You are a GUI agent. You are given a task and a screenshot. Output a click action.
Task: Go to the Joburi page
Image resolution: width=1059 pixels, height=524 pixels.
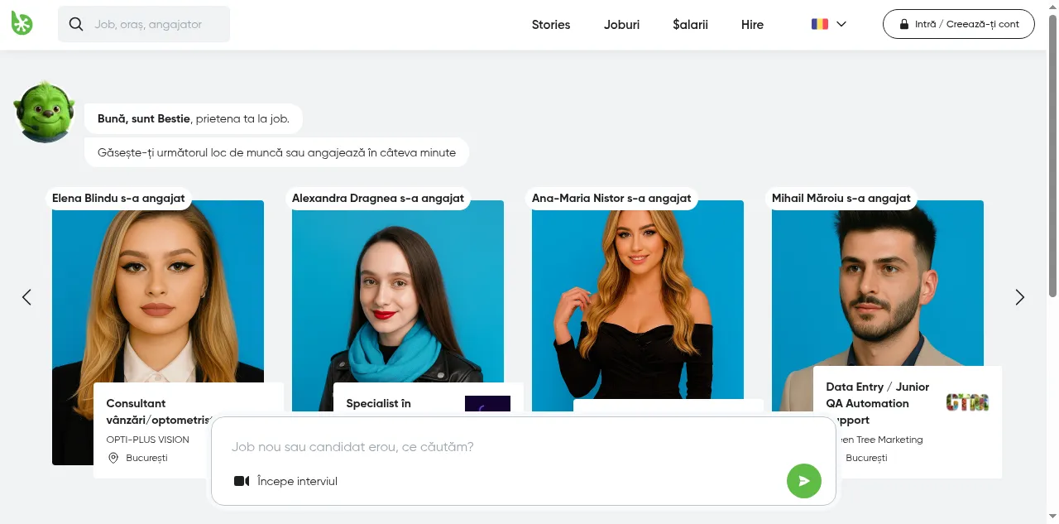point(621,25)
